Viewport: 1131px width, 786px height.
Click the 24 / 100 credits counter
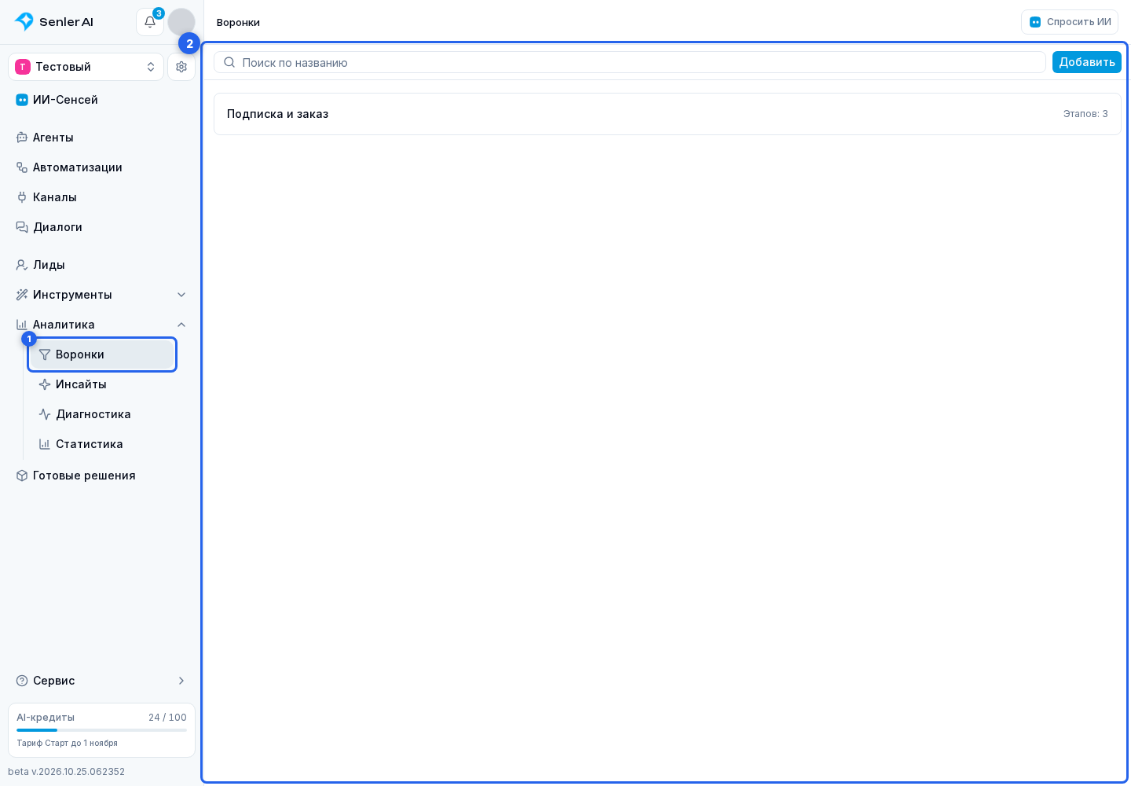pos(167,718)
